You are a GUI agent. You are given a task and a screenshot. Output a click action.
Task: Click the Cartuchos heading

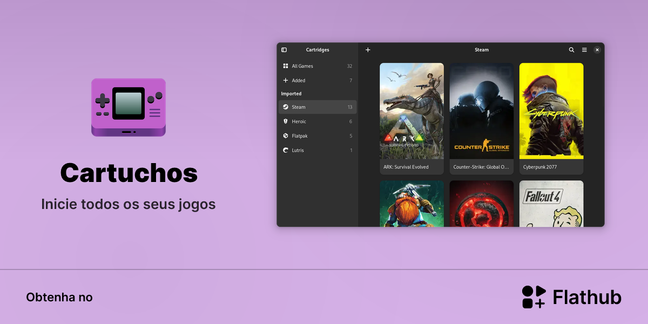point(129,173)
